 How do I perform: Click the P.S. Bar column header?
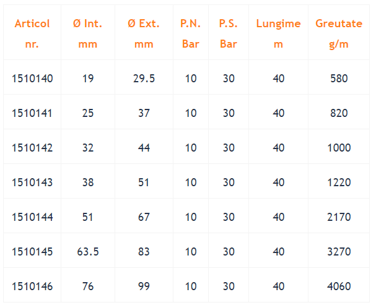pos(229,34)
